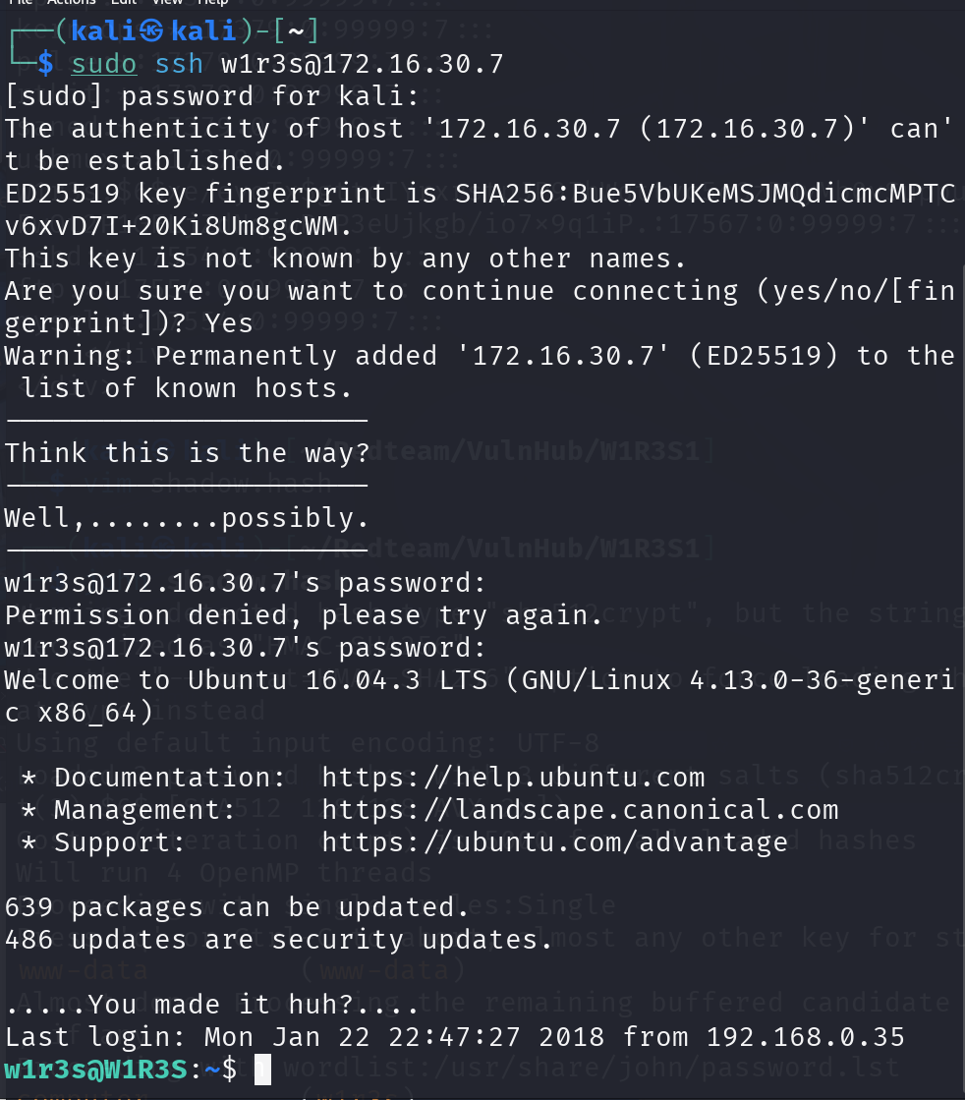Click the w1r3s@172.16.30.7 ssh target argument
The height and width of the screenshot is (1100, 965).
tap(363, 64)
